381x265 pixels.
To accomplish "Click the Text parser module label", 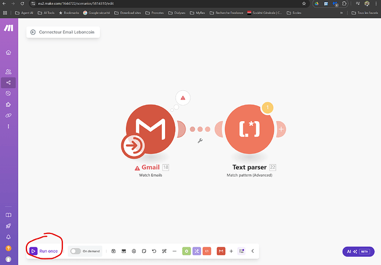I will [249, 167].
